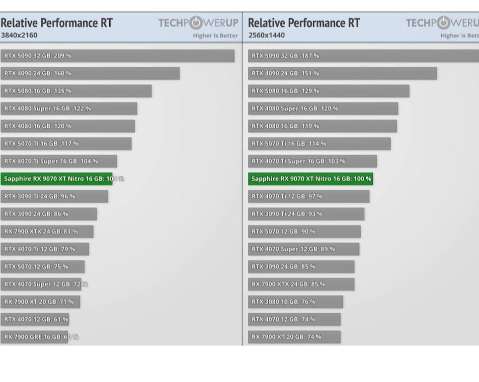Select the RTX 5090 209 % bar
Image resolution: width=479 pixels, height=382 pixels.
coord(117,56)
